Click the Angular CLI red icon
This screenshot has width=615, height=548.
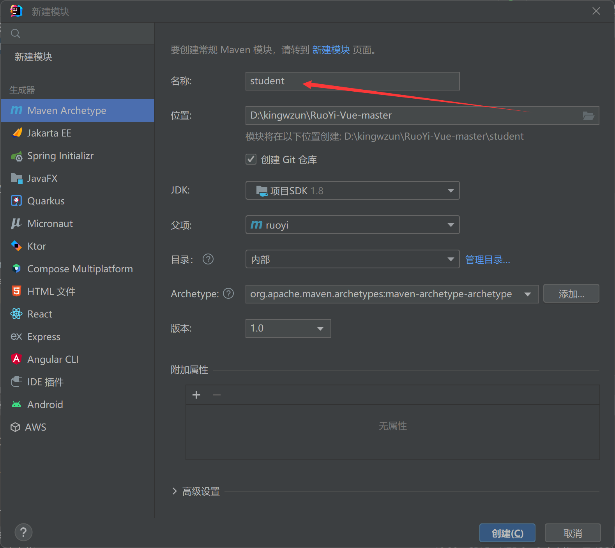16,359
